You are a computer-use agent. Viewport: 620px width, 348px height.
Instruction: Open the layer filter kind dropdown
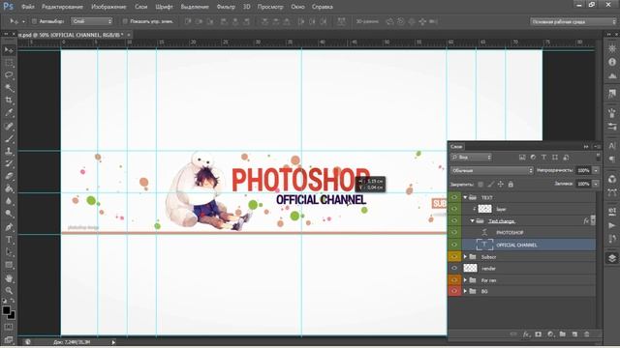coord(471,157)
